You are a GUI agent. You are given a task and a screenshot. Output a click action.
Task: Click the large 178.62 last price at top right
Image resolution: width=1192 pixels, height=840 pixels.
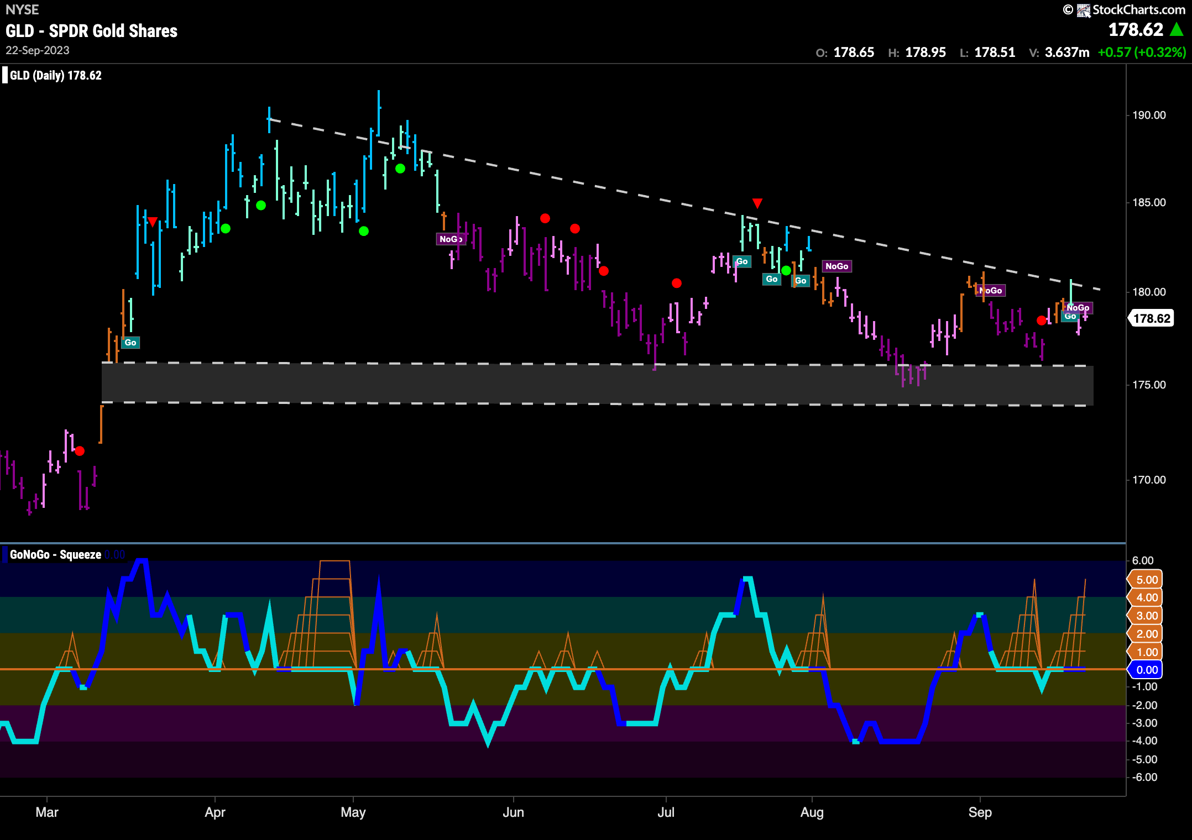click(x=1136, y=30)
